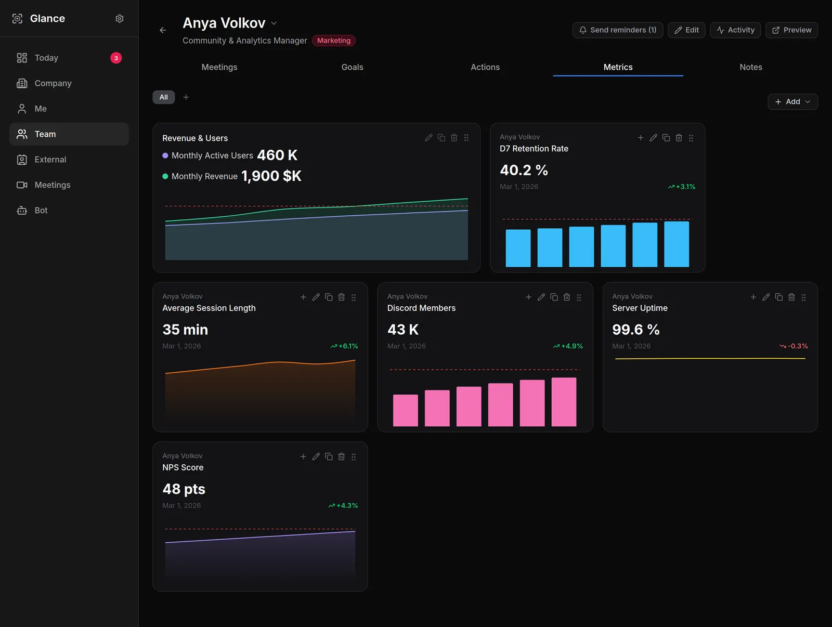
Task: Edit the Discord Members metric
Action: tap(541, 297)
